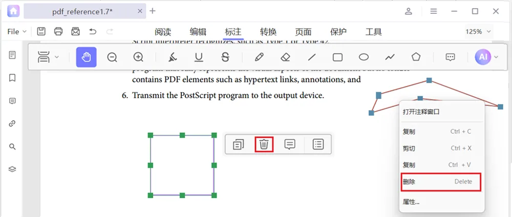
Task: Zoom out with the minus magnifier
Action: (x=112, y=57)
